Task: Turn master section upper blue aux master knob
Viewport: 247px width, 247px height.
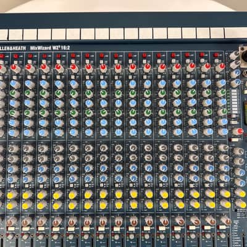Action: click(x=240, y=172)
